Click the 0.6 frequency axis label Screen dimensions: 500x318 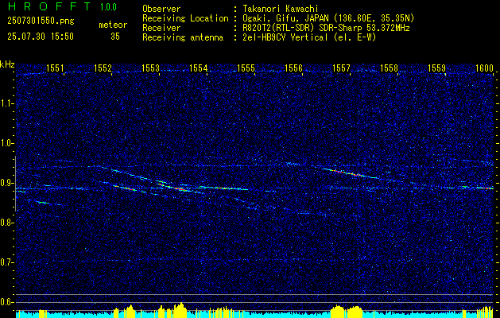click(x=7, y=302)
